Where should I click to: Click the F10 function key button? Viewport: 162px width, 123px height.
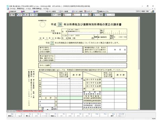(x=96, y=115)
